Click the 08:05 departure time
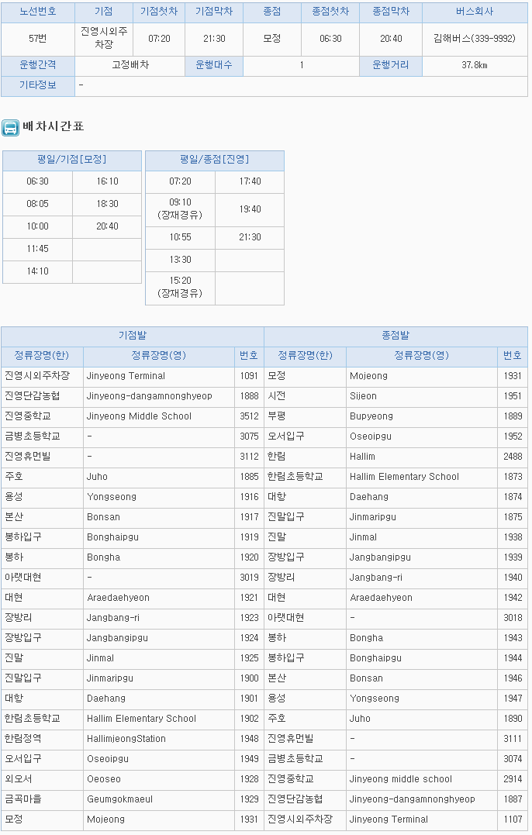The image size is (532, 835). tap(37, 204)
